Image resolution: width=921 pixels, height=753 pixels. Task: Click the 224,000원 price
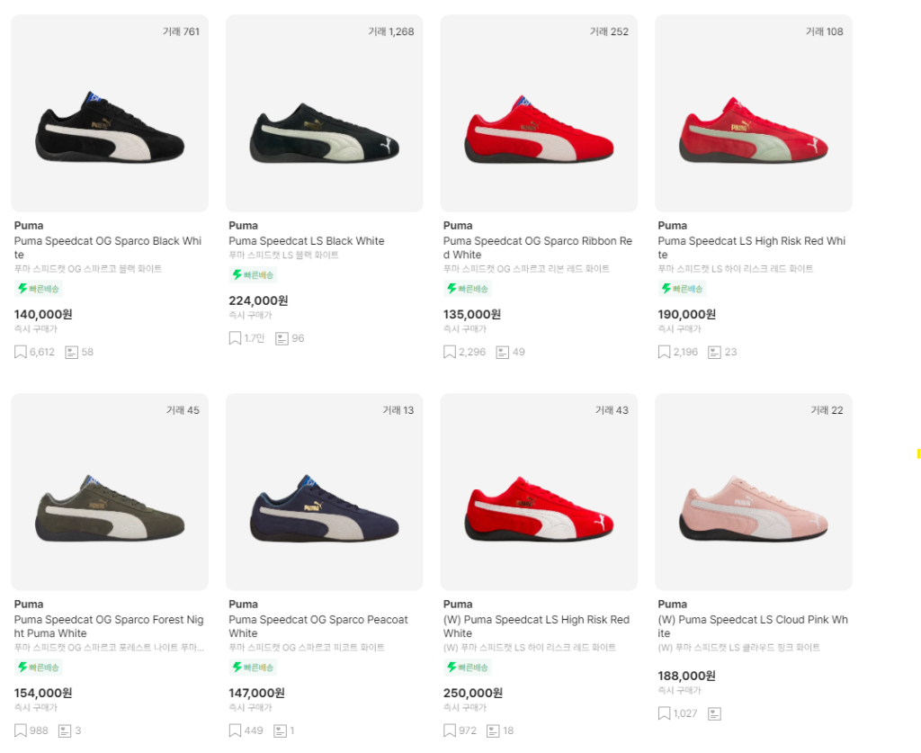258,300
